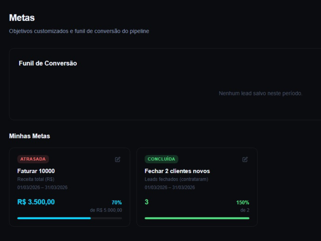
Task: Click the de R$ 5.000,00 target text
Action: 106,210
